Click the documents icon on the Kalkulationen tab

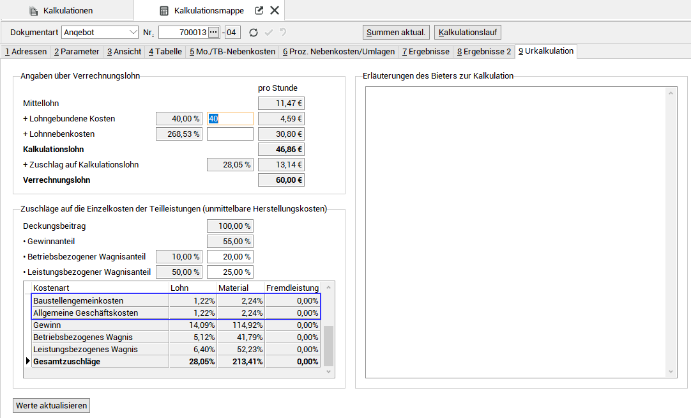point(33,10)
